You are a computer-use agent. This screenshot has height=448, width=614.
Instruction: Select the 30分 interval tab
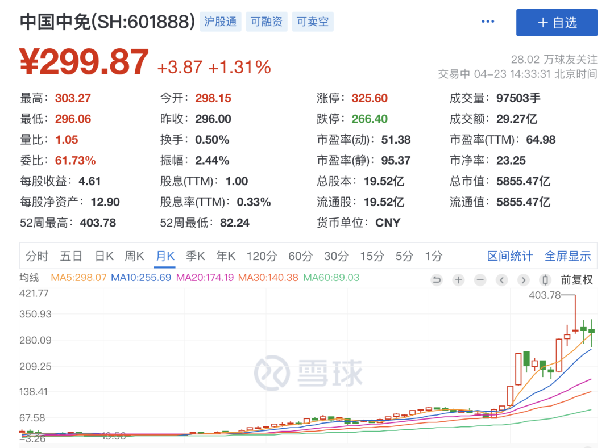(x=336, y=257)
